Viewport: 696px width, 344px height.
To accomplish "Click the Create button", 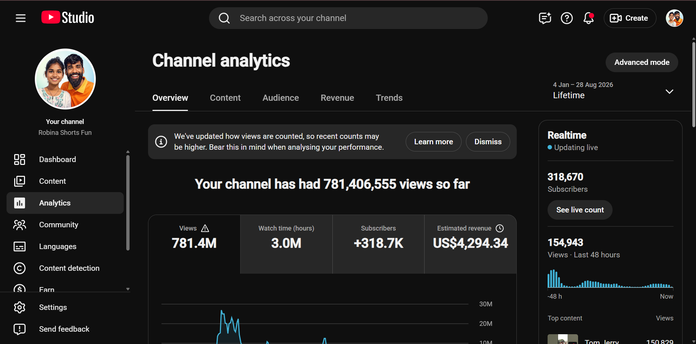I will point(630,18).
